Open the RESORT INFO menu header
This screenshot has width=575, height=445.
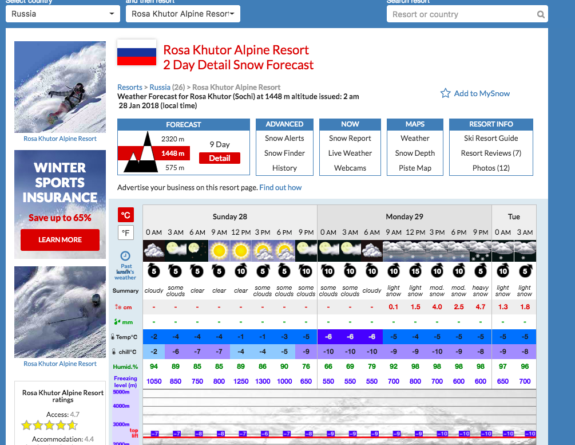(x=491, y=124)
